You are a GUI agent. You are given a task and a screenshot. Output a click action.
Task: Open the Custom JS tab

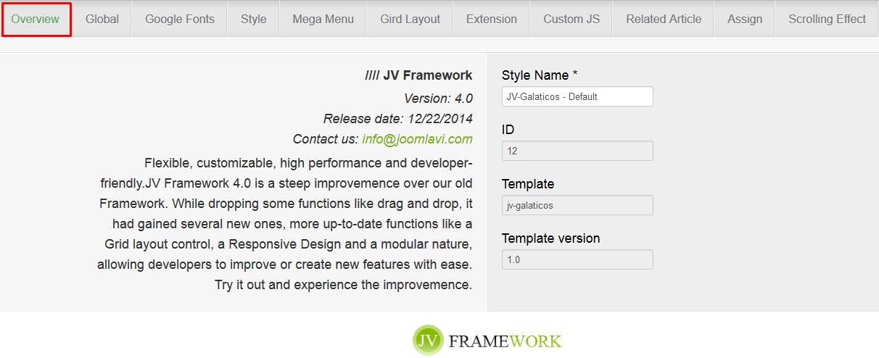571,20
